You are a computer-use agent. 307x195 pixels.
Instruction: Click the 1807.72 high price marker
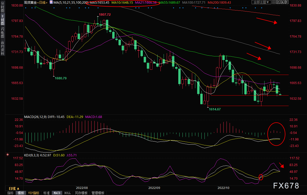[x=104, y=15]
